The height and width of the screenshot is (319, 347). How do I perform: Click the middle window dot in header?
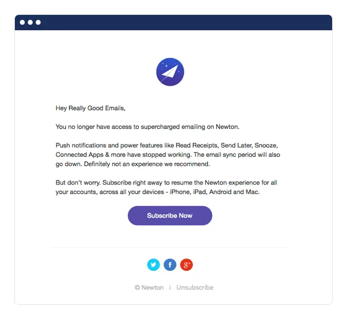(30, 22)
